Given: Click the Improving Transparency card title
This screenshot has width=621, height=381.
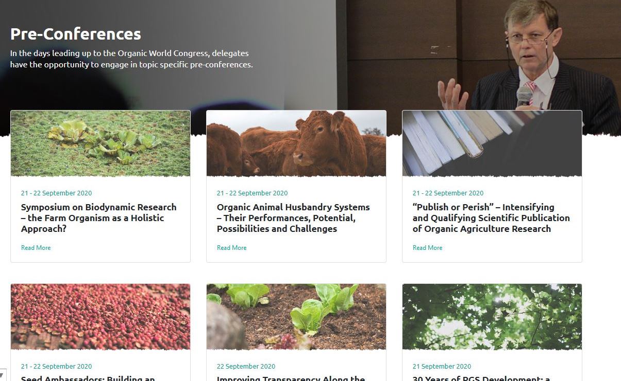Looking at the screenshot, I should [x=291, y=378].
